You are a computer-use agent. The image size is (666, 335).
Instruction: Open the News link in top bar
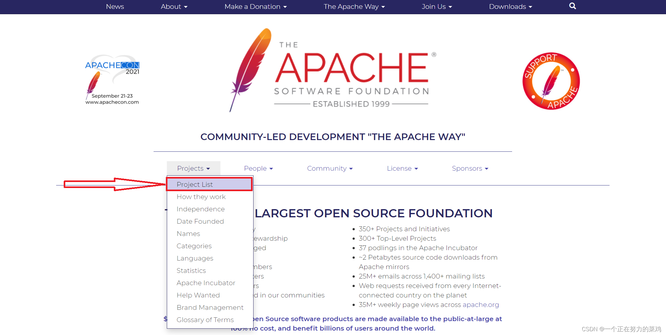point(115,7)
